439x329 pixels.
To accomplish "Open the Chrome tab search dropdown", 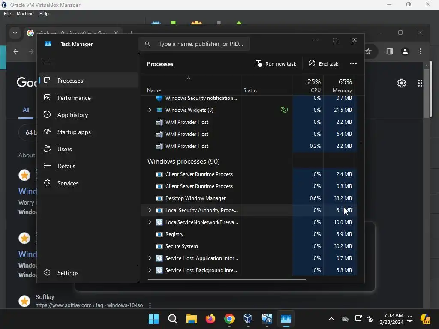I will tap(15, 33).
